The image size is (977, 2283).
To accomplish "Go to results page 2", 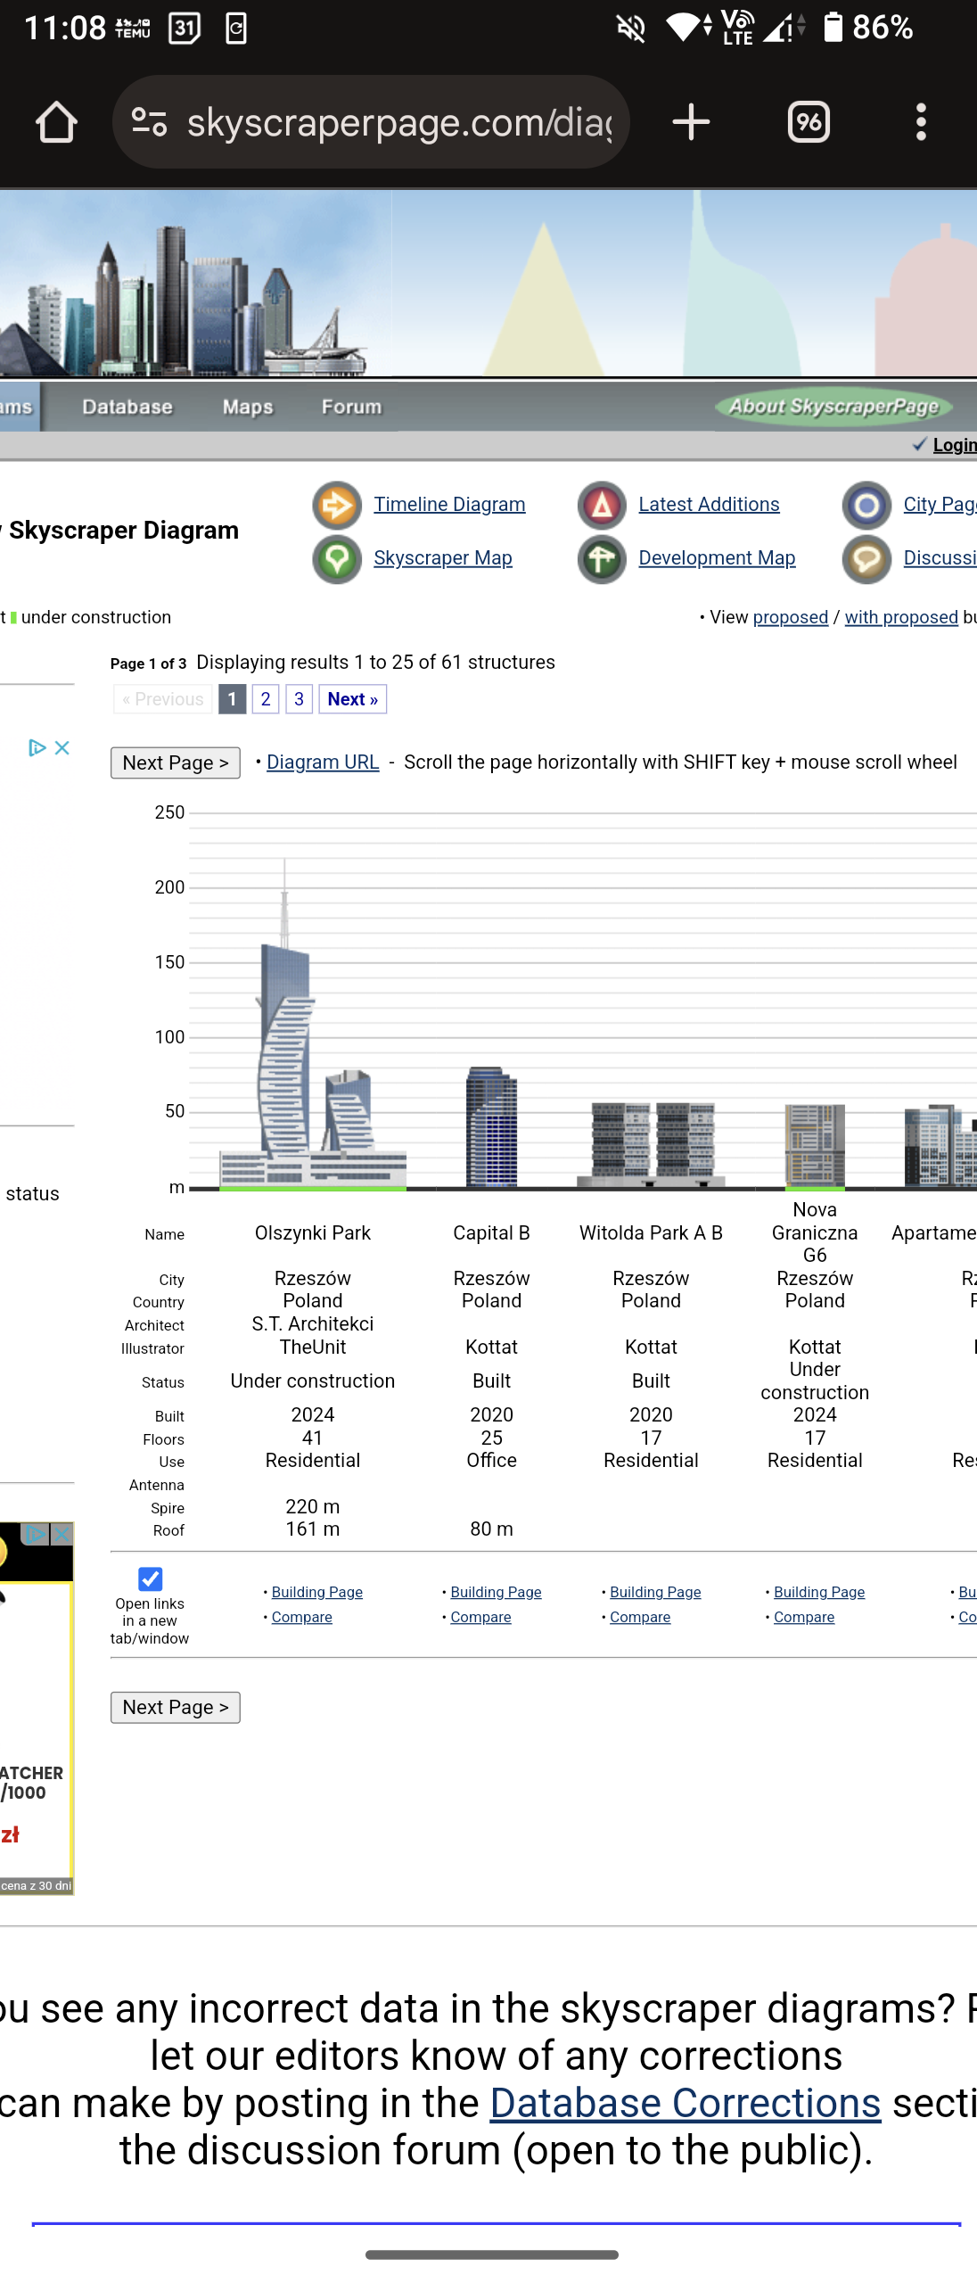I will 266,699.
